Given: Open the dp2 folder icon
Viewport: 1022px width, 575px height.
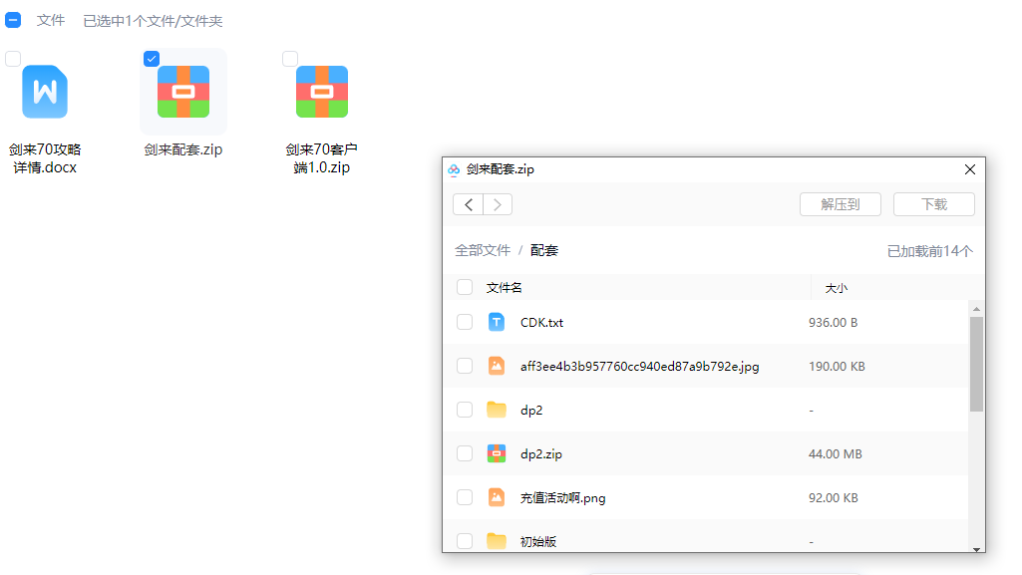Looking at the screenshot, I should (497, 410).
